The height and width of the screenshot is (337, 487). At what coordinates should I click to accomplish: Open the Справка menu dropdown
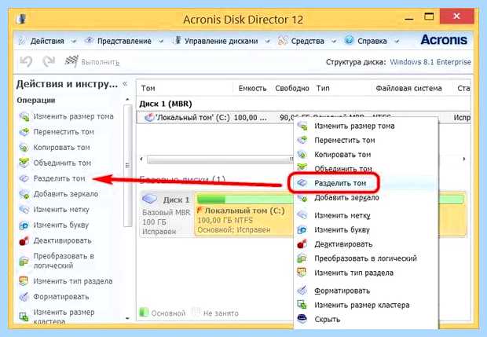[372, 41]
